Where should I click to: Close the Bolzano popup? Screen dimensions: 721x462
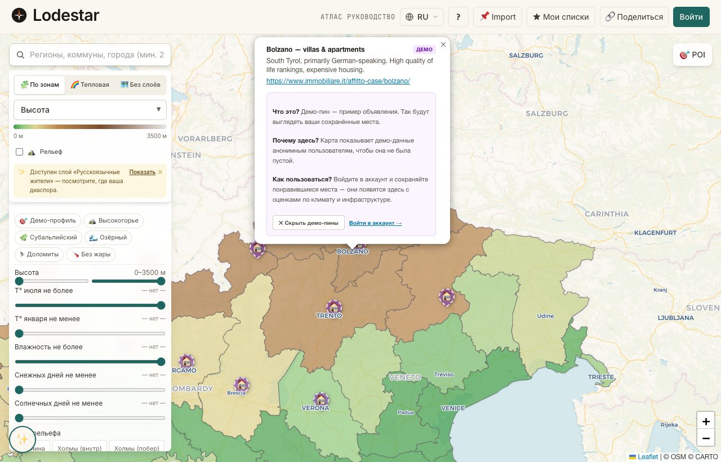443,45
